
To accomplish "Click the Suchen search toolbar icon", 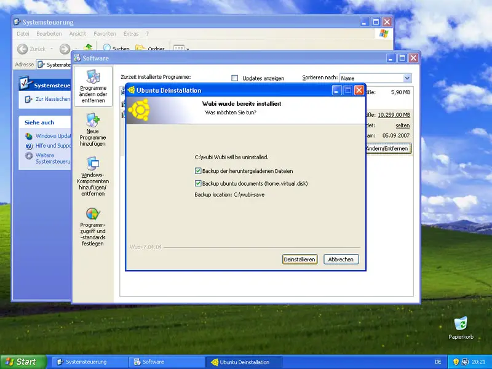I will (x=116, y=49).
